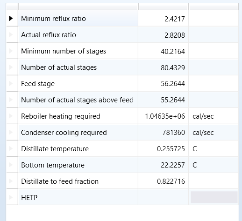Screen dimensions: 242x221
Task: Click the grayed HETP units cell
Action: pyautogui.click(x=214, y=197)
